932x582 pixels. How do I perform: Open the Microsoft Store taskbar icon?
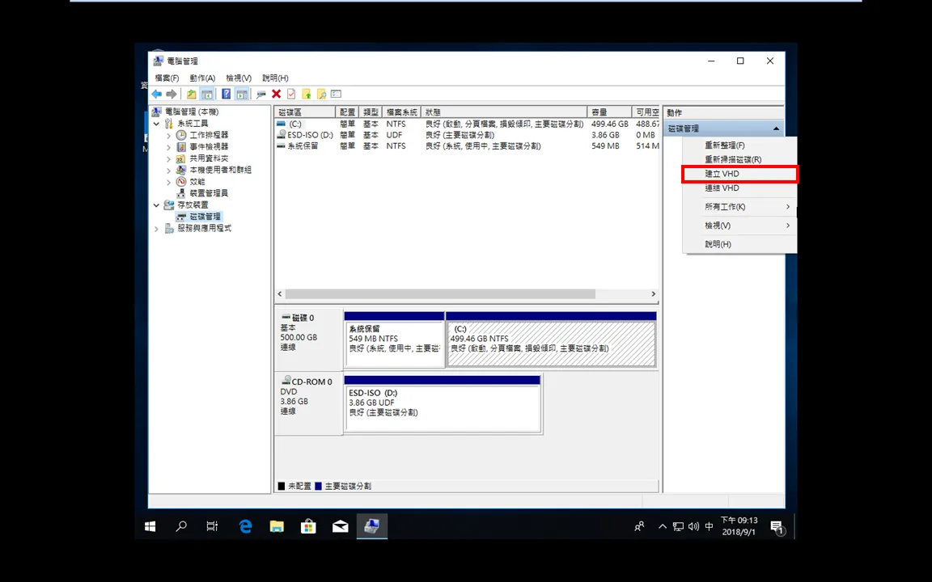pyautogui.click(x=308, y=526)
